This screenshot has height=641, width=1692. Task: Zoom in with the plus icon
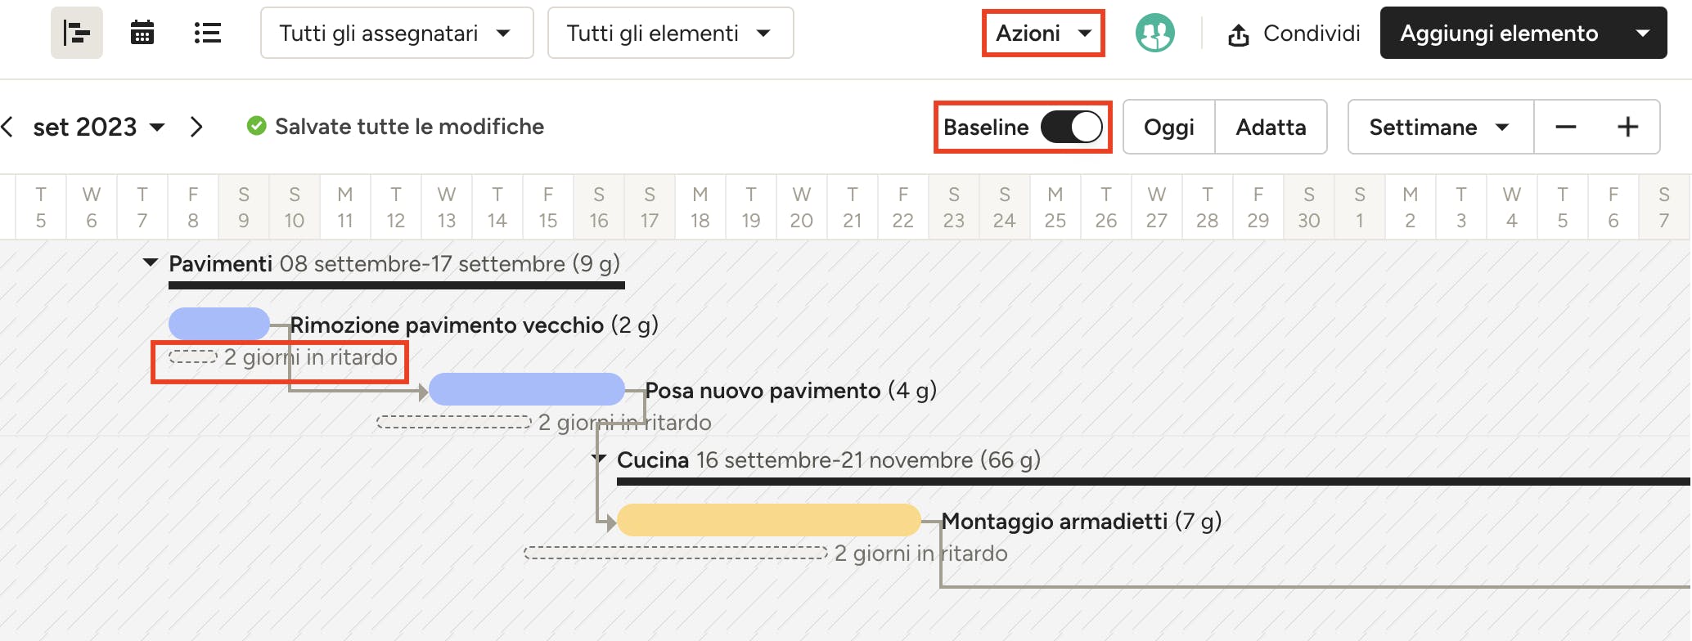pos(1627,127)
